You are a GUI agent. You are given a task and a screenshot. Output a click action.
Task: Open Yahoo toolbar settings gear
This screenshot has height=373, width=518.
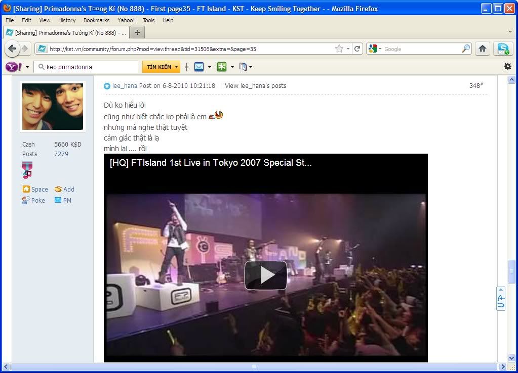point(508,66)
